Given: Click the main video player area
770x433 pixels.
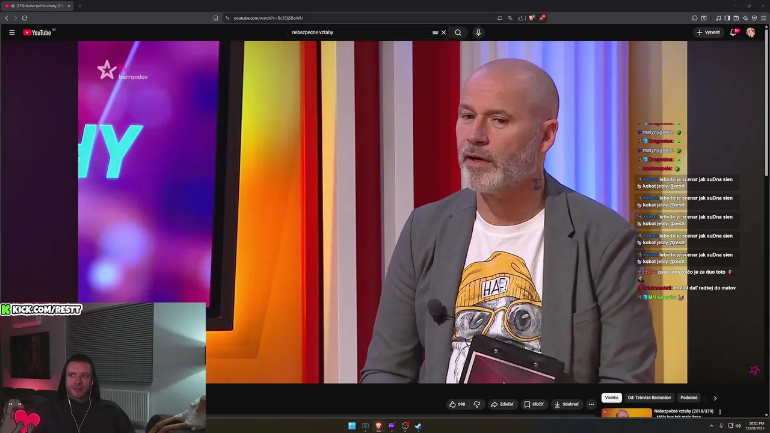Looking at the screenshot, I should (383, 212).
